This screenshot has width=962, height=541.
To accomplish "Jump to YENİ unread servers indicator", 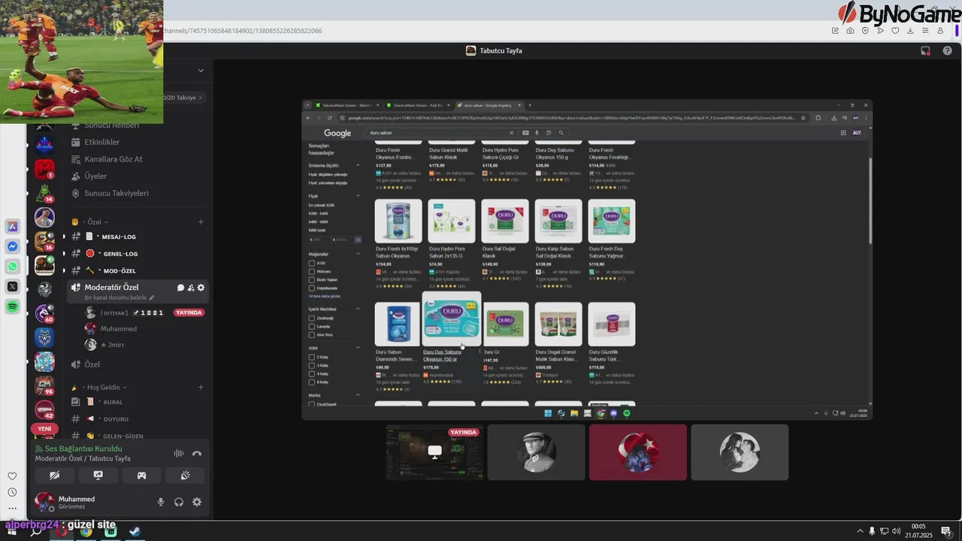I will tap(44, 429).
